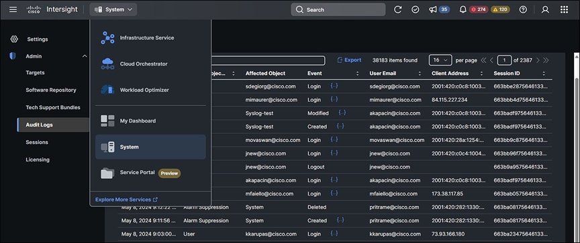The image size is (580, 243).
Task: Select System in the service menu
Action: tap(150, 147)
